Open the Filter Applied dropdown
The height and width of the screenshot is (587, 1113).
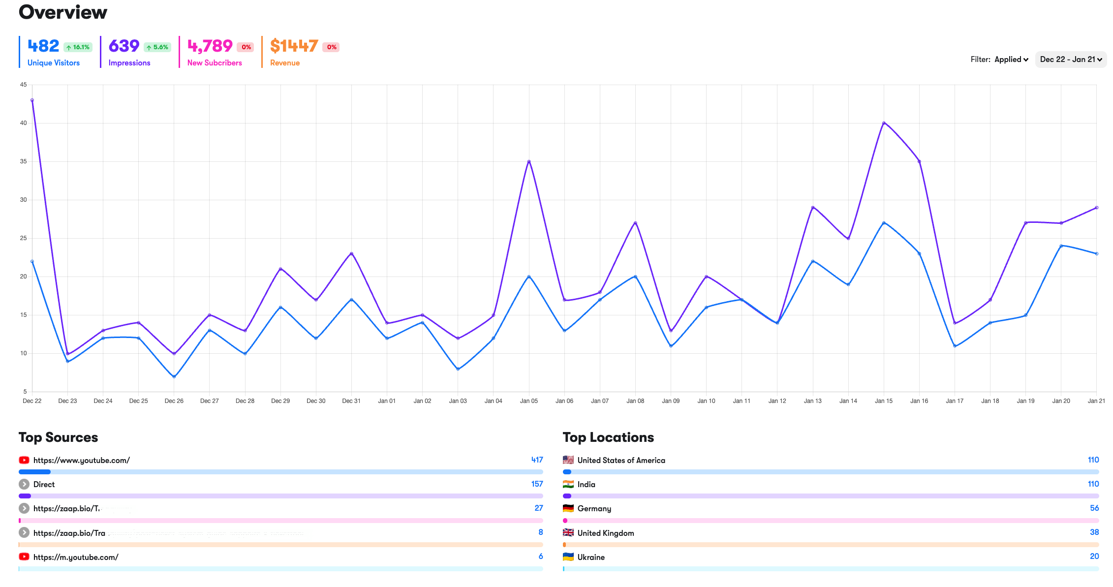click(1011, 60)
